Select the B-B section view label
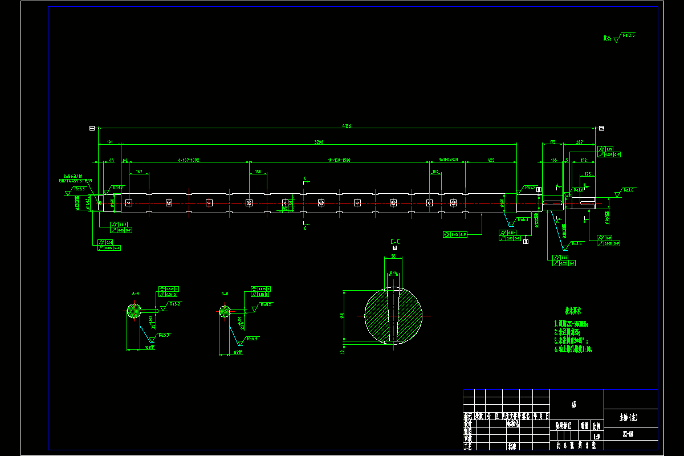The width and height of the screenshot is (684, 456). tap(225, 293)
